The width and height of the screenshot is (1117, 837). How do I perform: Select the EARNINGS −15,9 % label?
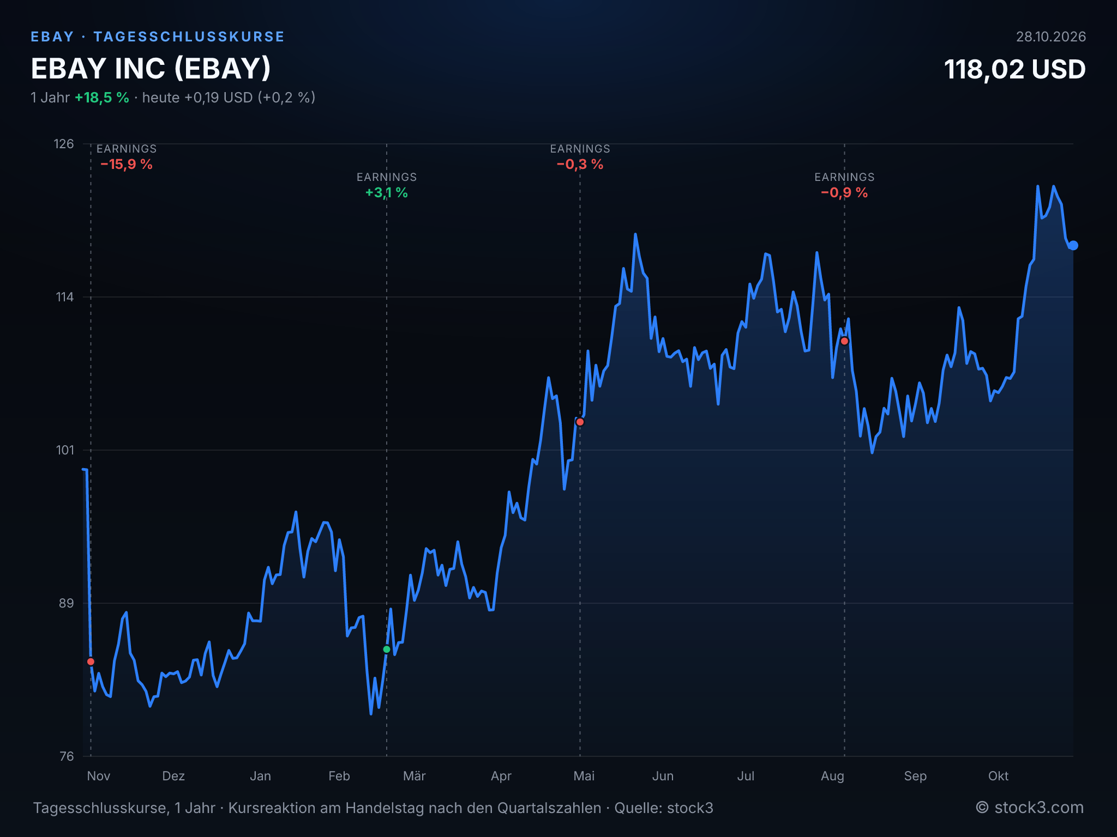click(127, 157)
